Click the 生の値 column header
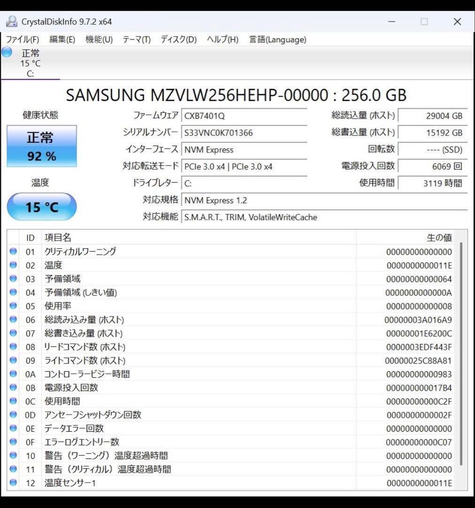This screenshot has height=508, width=475. coord(439,238)
